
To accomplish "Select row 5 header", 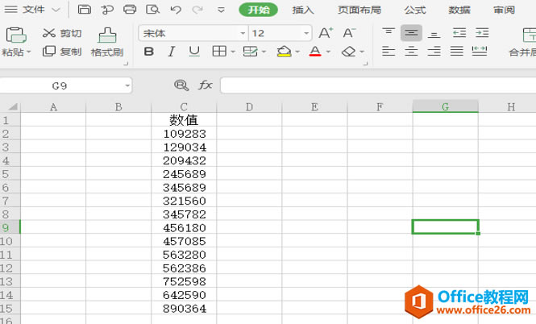I will [10, 174].
